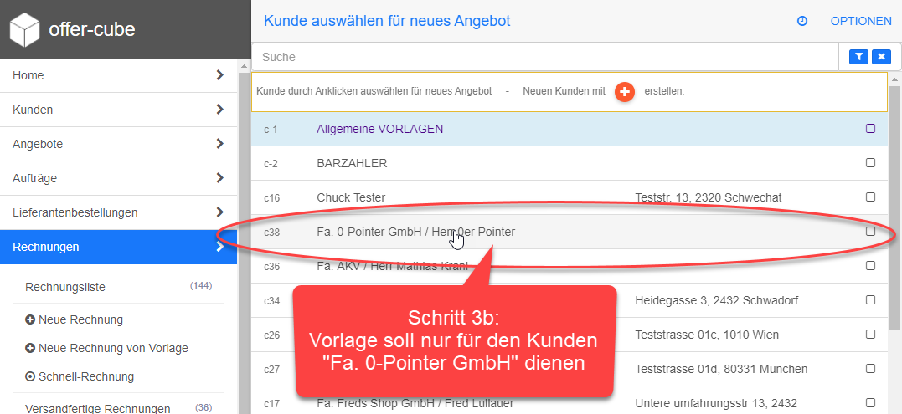Click address Teststrasse 01d, 80331 München

(x=721, y=369)
